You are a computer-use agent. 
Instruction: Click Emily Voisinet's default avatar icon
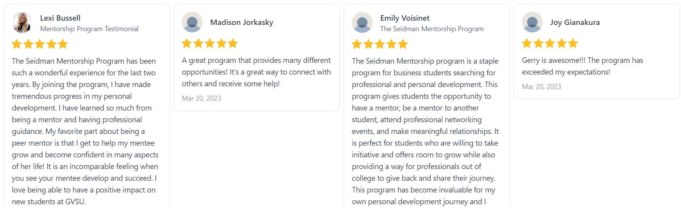click(362, 22)
